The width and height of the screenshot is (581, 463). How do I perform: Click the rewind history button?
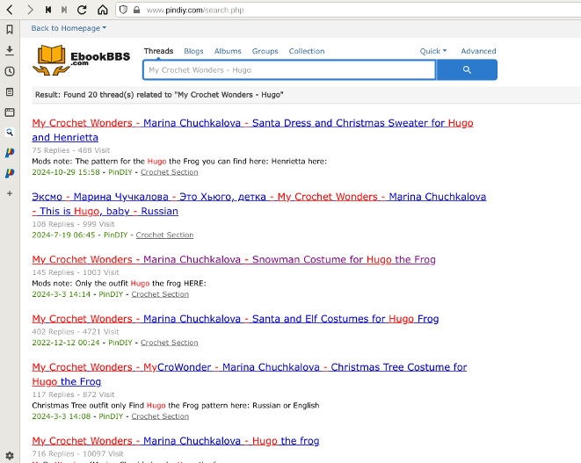pos(48,10)
